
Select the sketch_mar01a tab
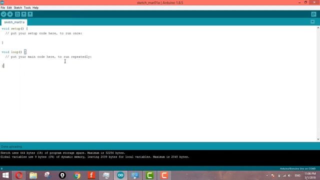tap(14, 22)
